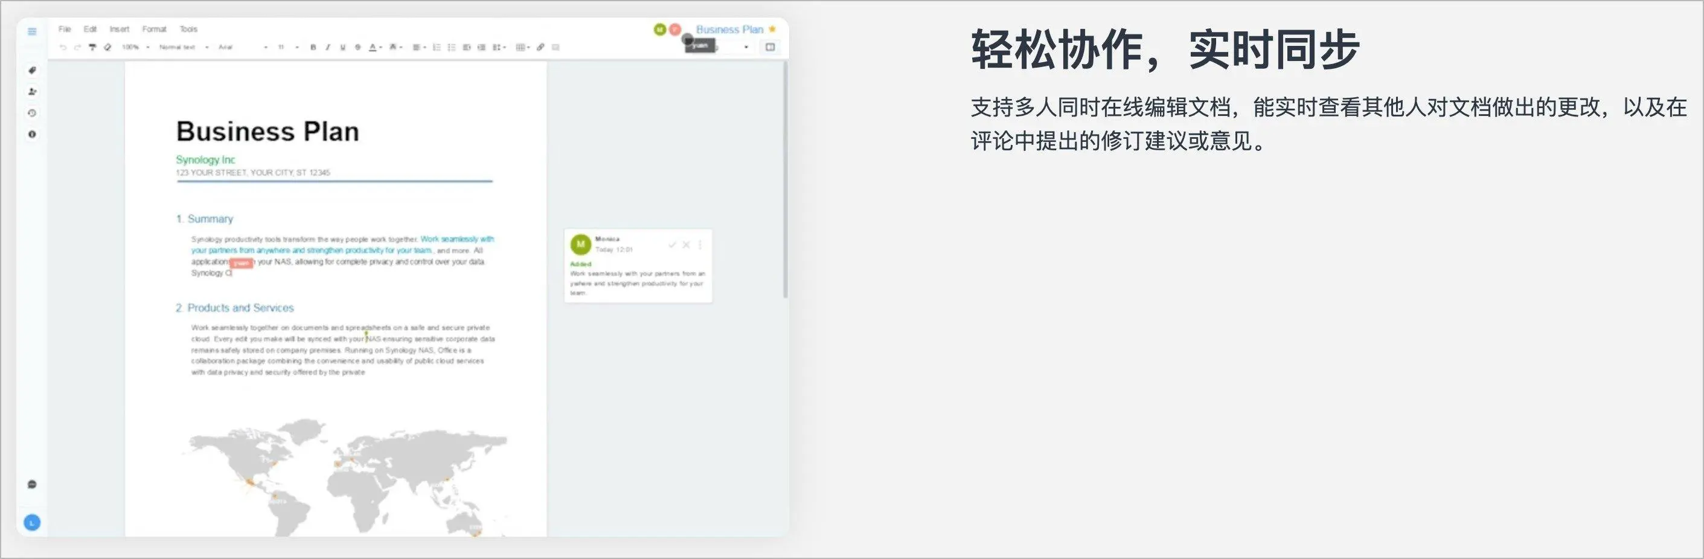The image size is (1704, 559).
Task: Open the Format menu
Action: tap(154, 29)
